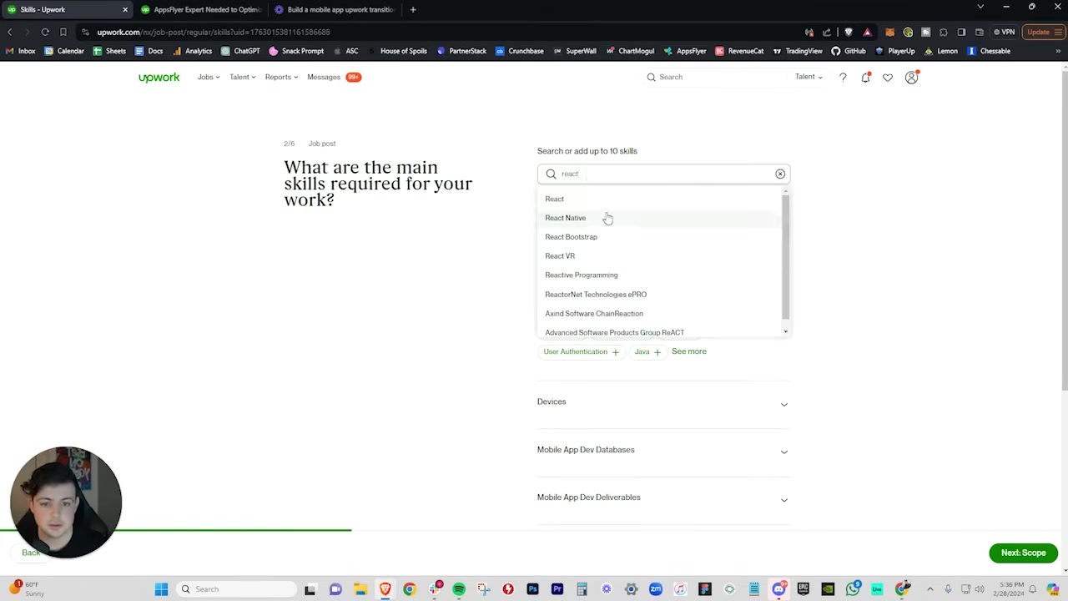Click the Upwork logo
This screenshot has width=1068, height=601.
click(x=159, y=77)
